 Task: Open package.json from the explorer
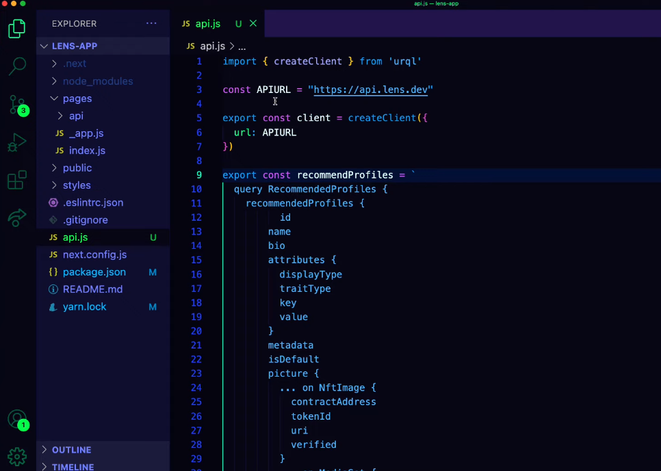(x=94, y=272)
